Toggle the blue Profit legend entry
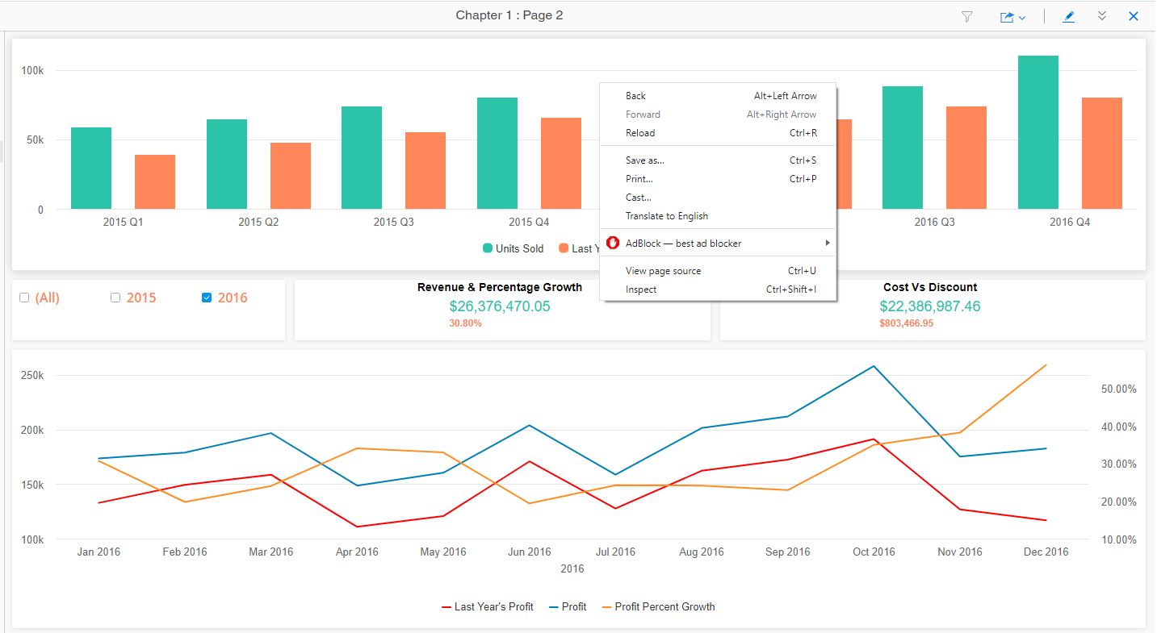Screen dimensions: 1157x633 click(x=568, y=606)
